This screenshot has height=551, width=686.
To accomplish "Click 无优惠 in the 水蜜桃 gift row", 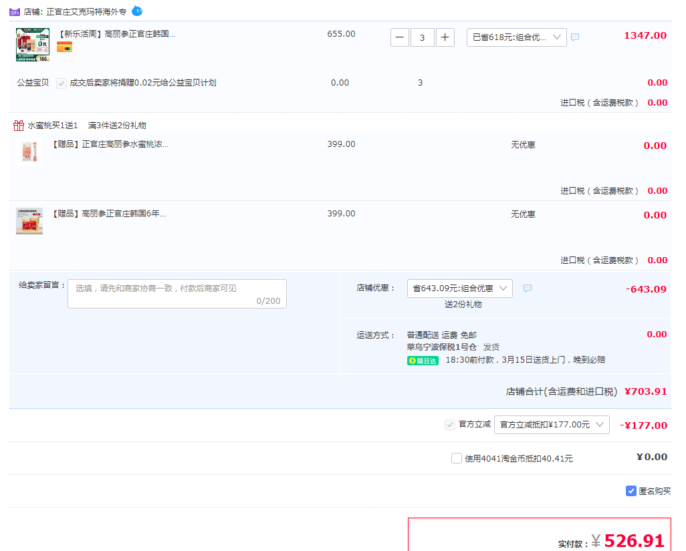I will pyautogui.click(x=524, y=145).
